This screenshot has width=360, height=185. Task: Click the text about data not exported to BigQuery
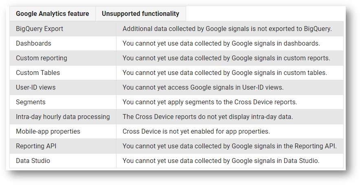(227, 29)
